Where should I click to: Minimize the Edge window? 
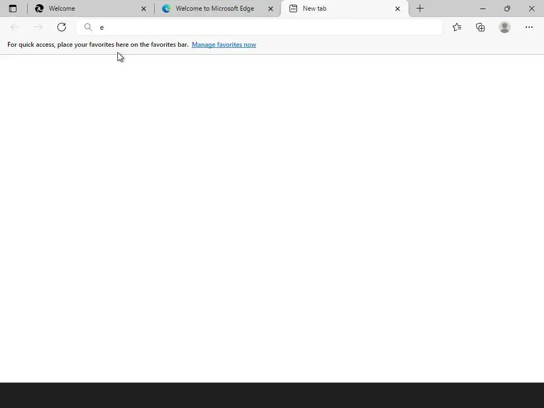pyautogui.click(x=482, y=8)
